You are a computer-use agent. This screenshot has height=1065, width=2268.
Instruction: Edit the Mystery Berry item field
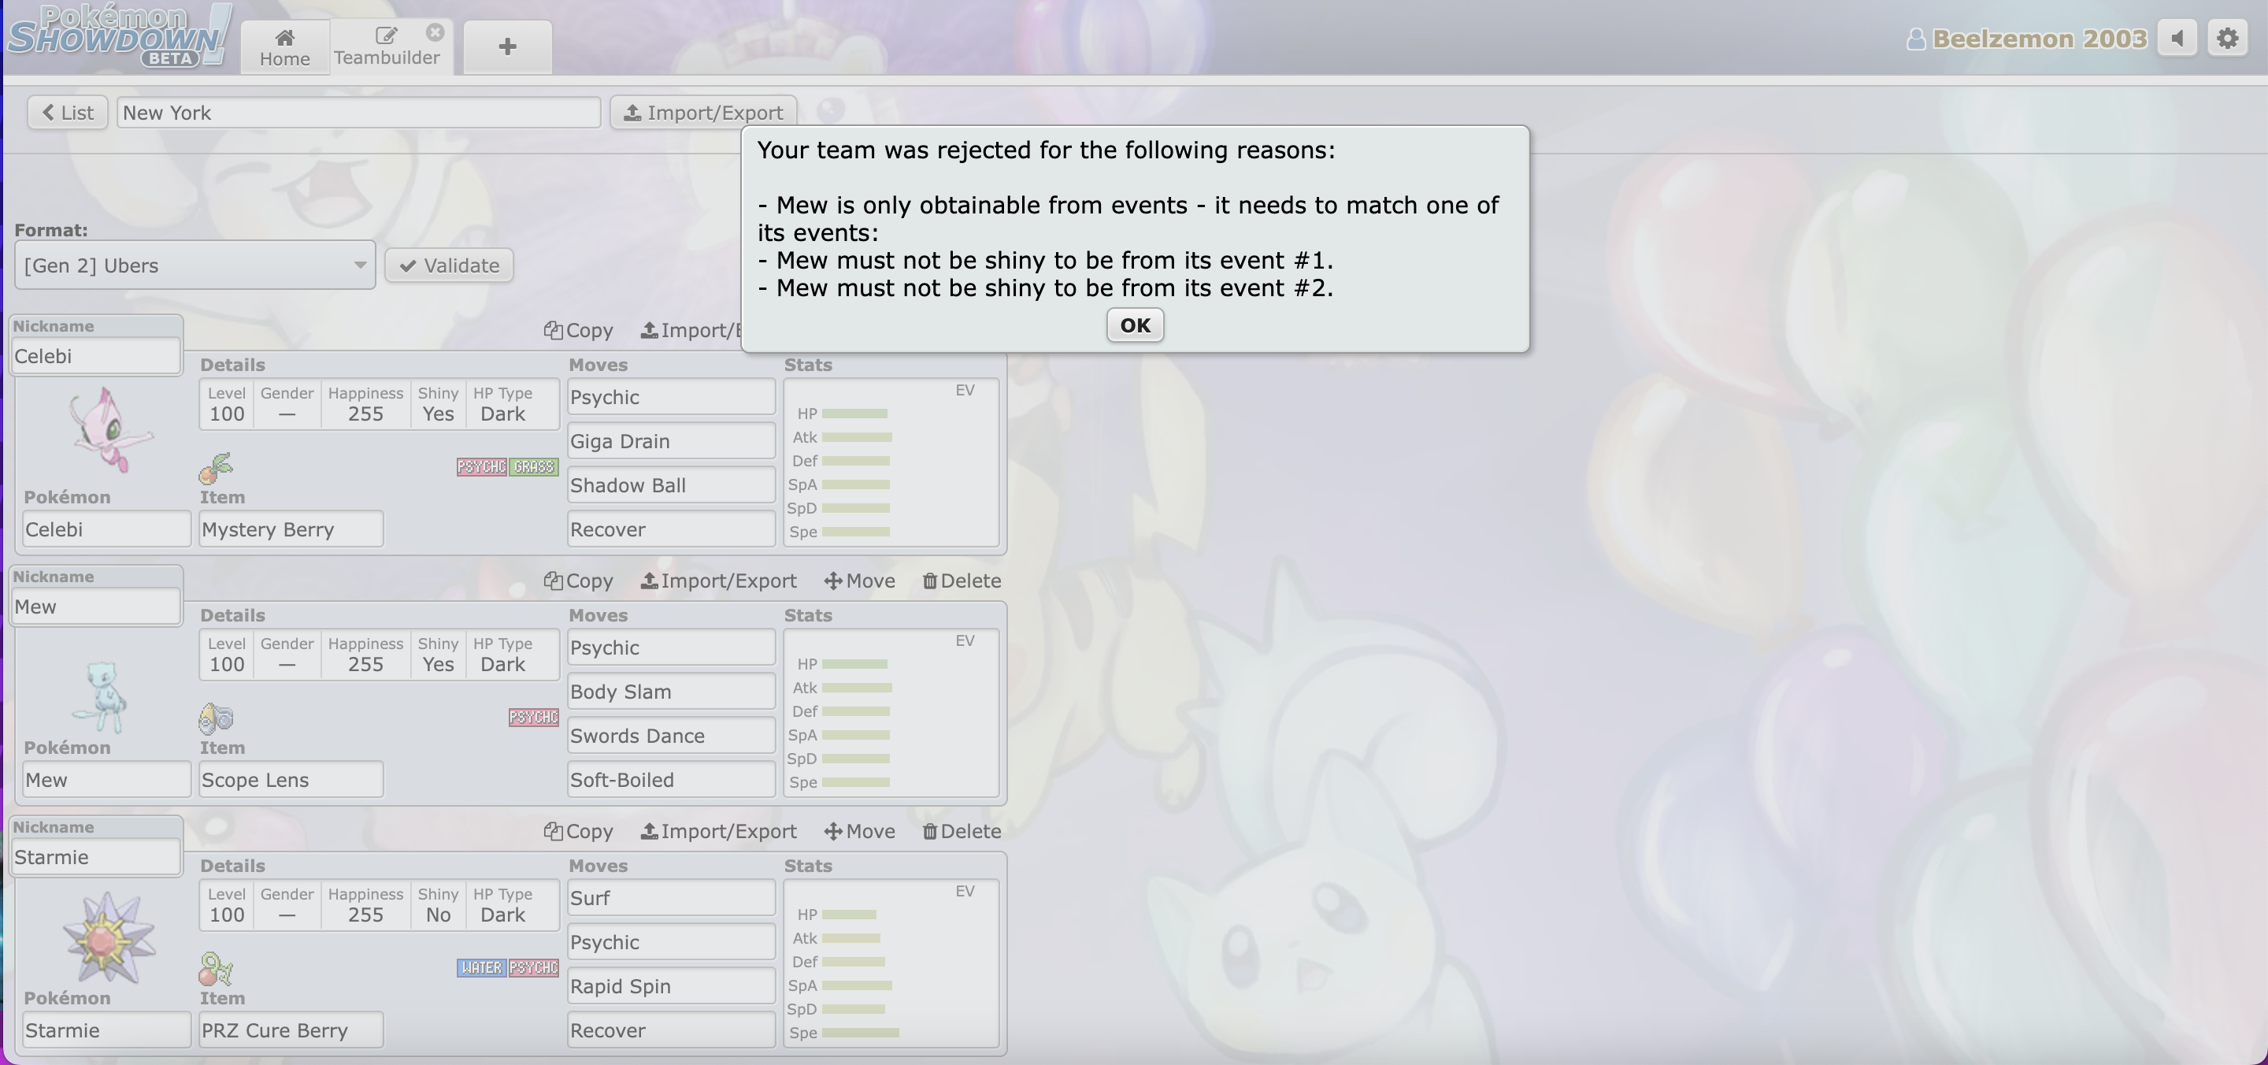point(291,529)
